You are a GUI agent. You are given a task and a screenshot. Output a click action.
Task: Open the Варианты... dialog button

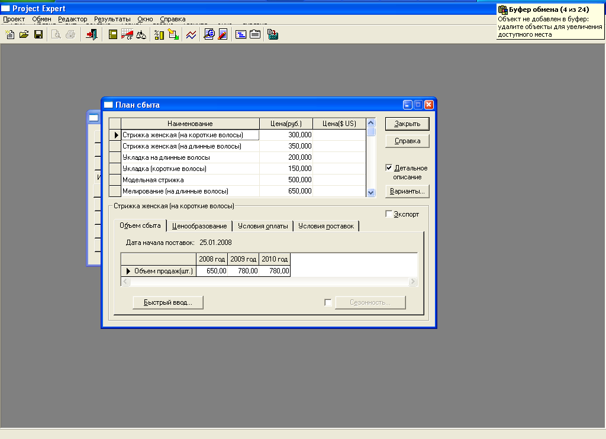(x=407, y=191)
